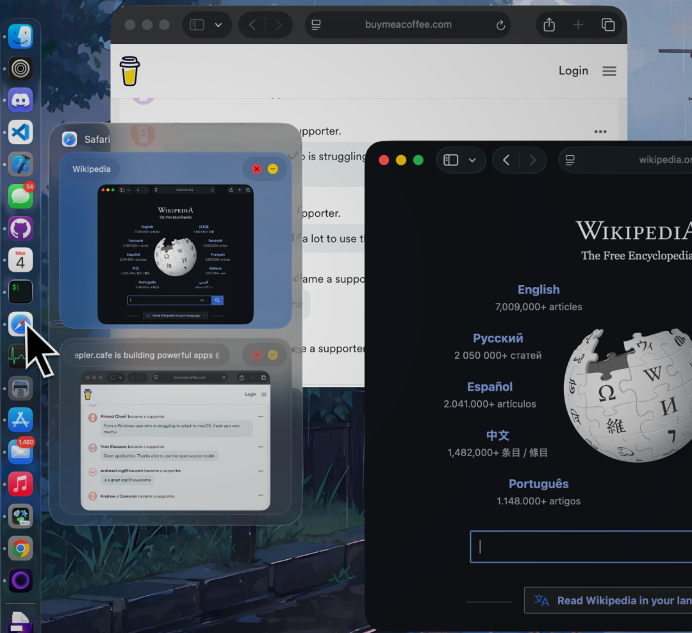Click Login on buymeacoffee page
This screenshot has width=692, height=633.
(573, 70)
